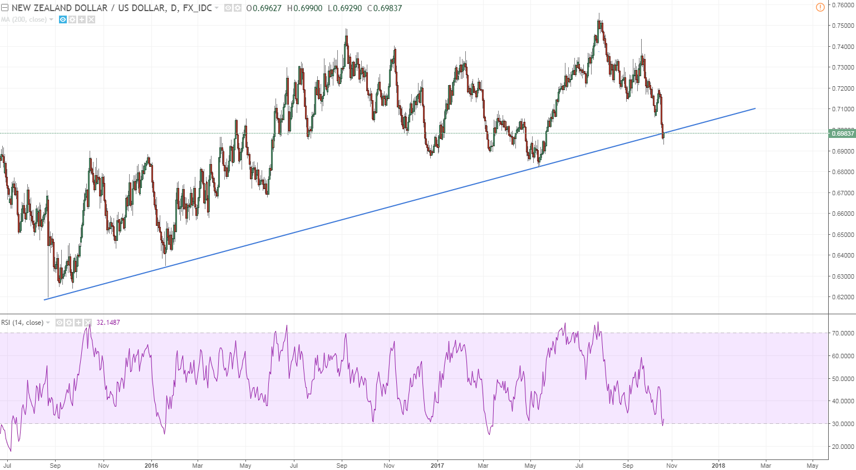Click the MA (200, close) legend label

[24, 19]
